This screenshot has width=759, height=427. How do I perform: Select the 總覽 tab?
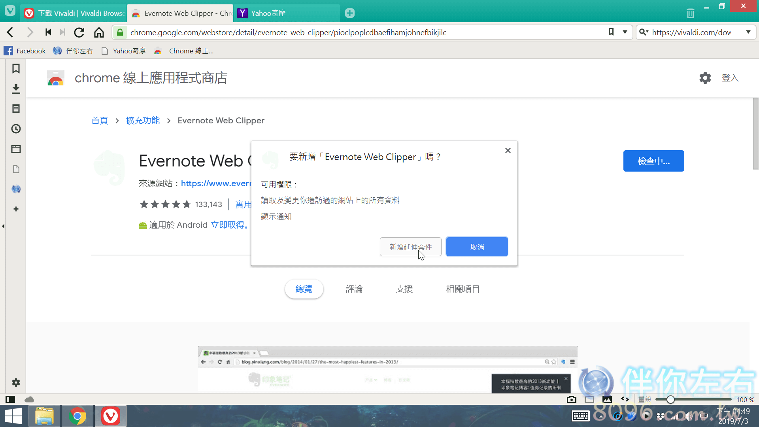click(304, 289)
